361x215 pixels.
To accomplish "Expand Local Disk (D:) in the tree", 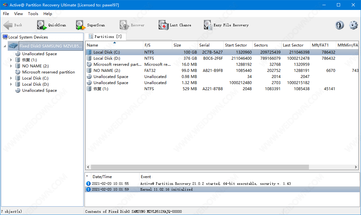I will [11, 84].
